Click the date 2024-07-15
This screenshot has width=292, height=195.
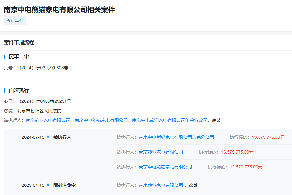pos(33,137)
